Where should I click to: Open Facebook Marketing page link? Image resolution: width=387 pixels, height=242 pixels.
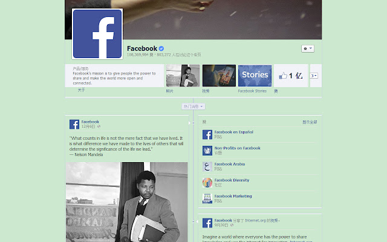click(x=233, y=196)
